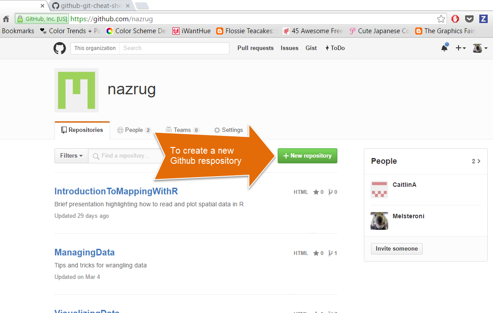Image resolution: width=493 pixels, height=313 pixels.
Task: Switch to the People tab
Action: (134, 130)
